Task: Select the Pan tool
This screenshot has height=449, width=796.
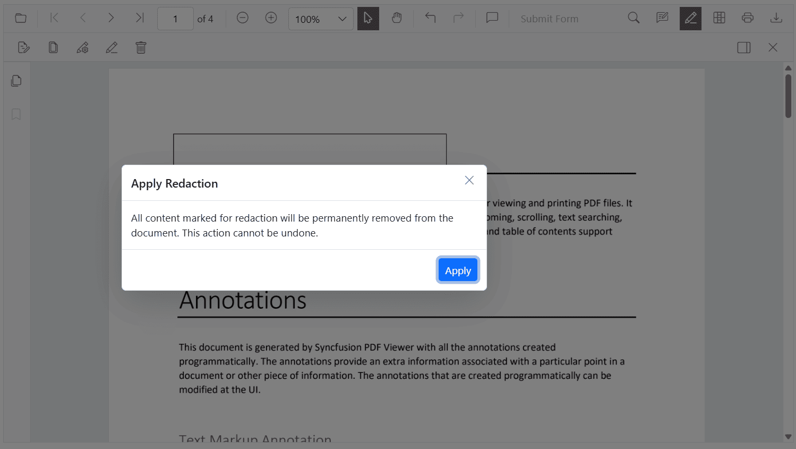Action: click(x=397, y=18)
